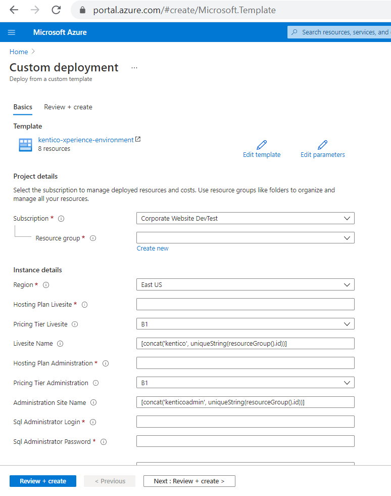This screenshot has height=496, width=391.
Task: Click the 'Instance details' heading
Action: click(x=37, y=270)
